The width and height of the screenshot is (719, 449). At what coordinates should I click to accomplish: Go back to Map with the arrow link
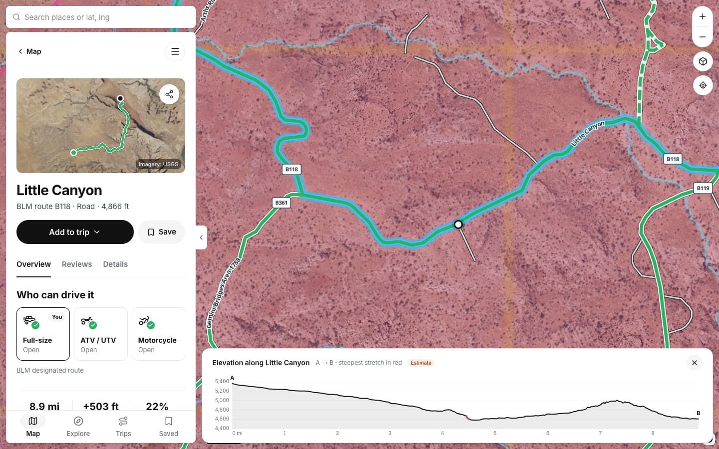point(29,51)
